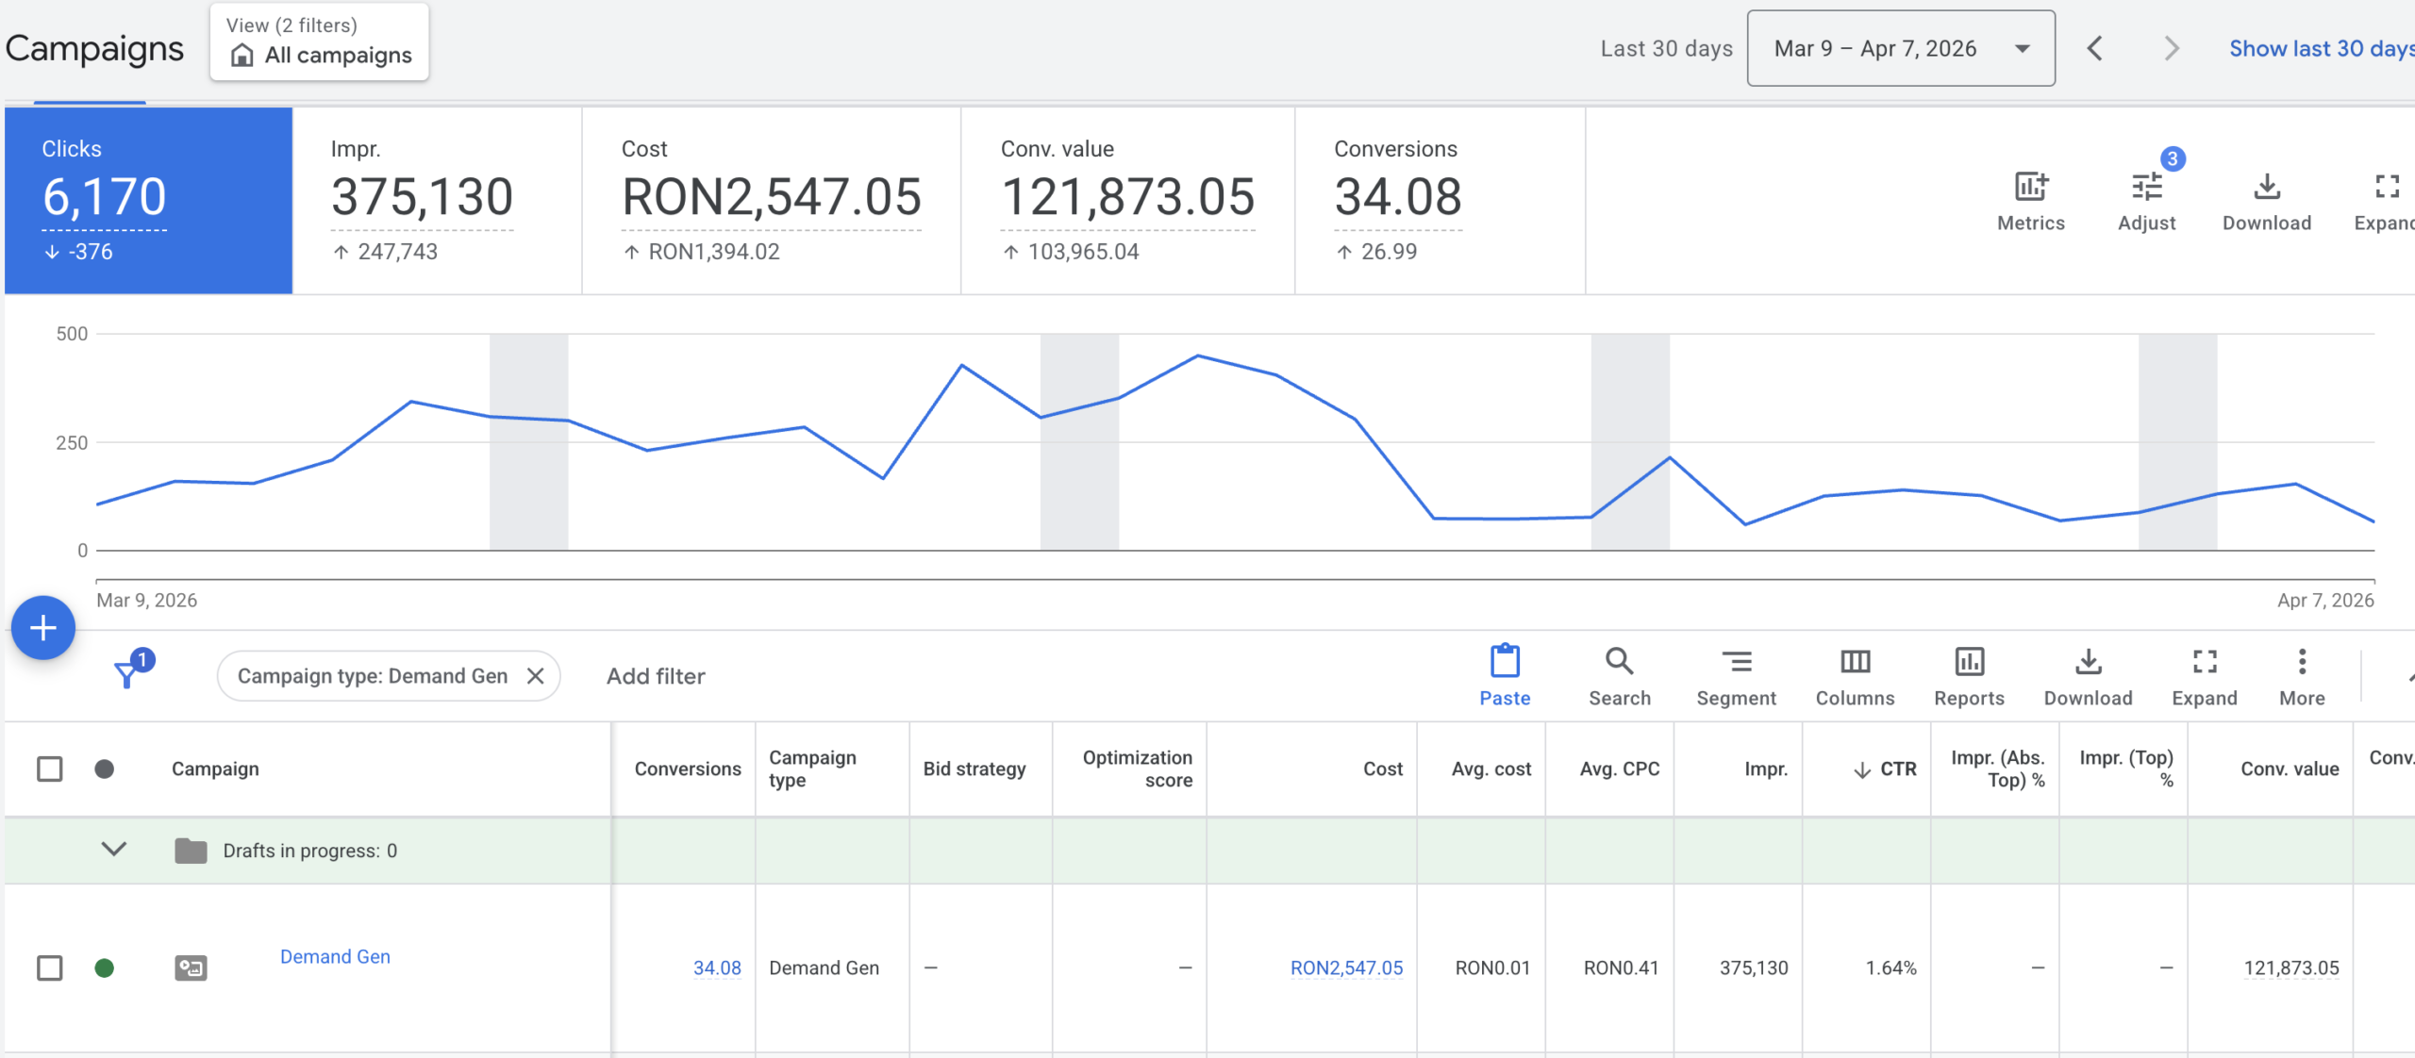
Task: Select the Impr. metric scorecard tab
Action: [437, 200]
